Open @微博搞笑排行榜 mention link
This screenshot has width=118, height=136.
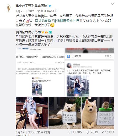click(66, 21)
